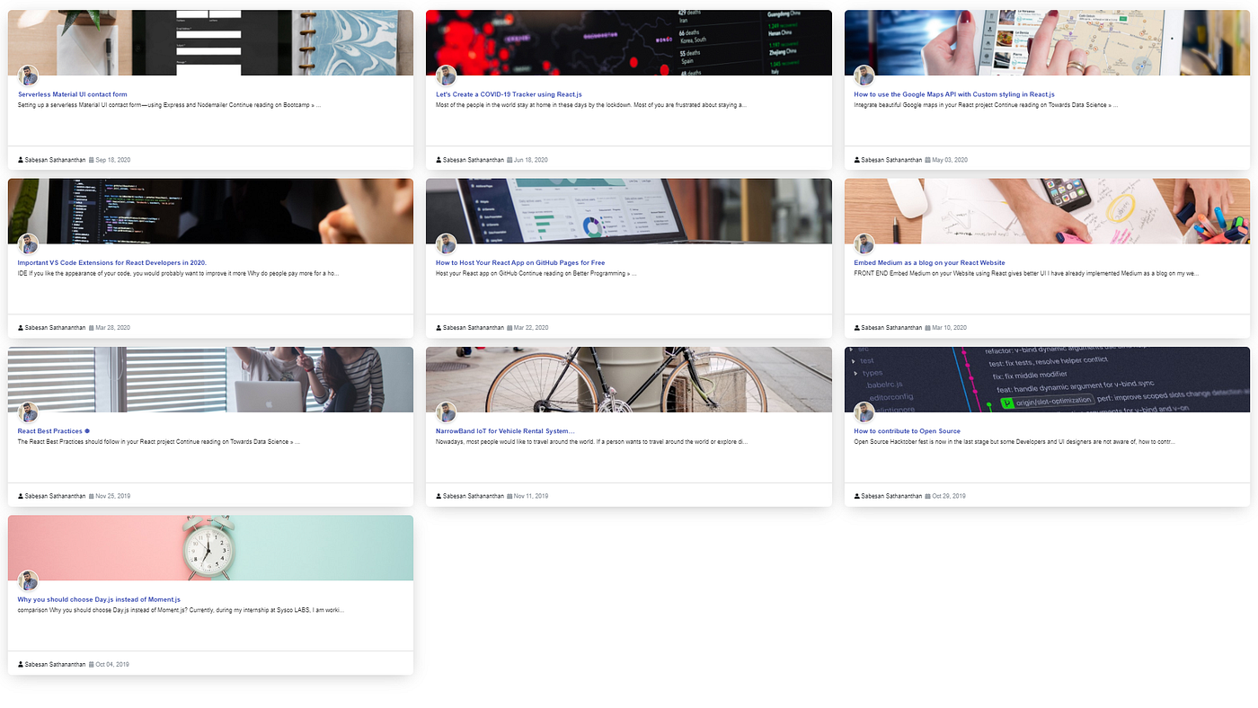Image resolution: width=1258 pixels, height=708 pixels.
Task: Click user icon beside author on Jun 18, 2020 card
Action: [x=439, y=160]
